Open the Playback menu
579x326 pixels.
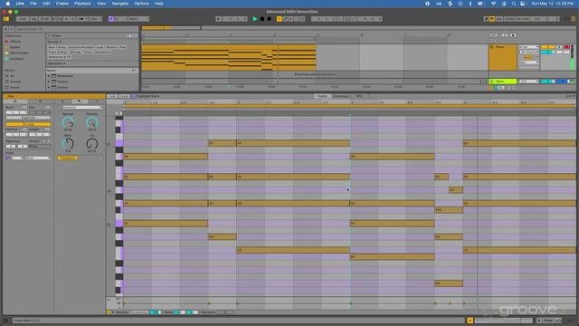[82, 4]
